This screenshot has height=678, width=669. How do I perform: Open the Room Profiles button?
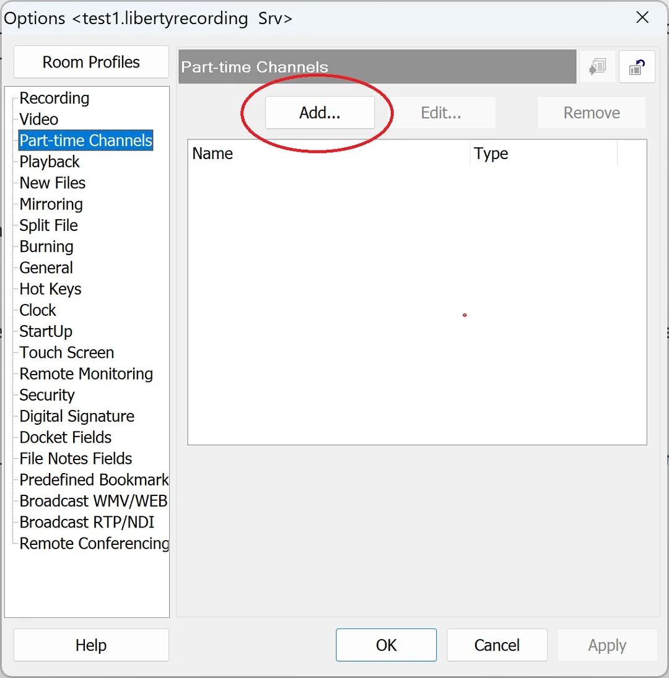coord(91,62)
